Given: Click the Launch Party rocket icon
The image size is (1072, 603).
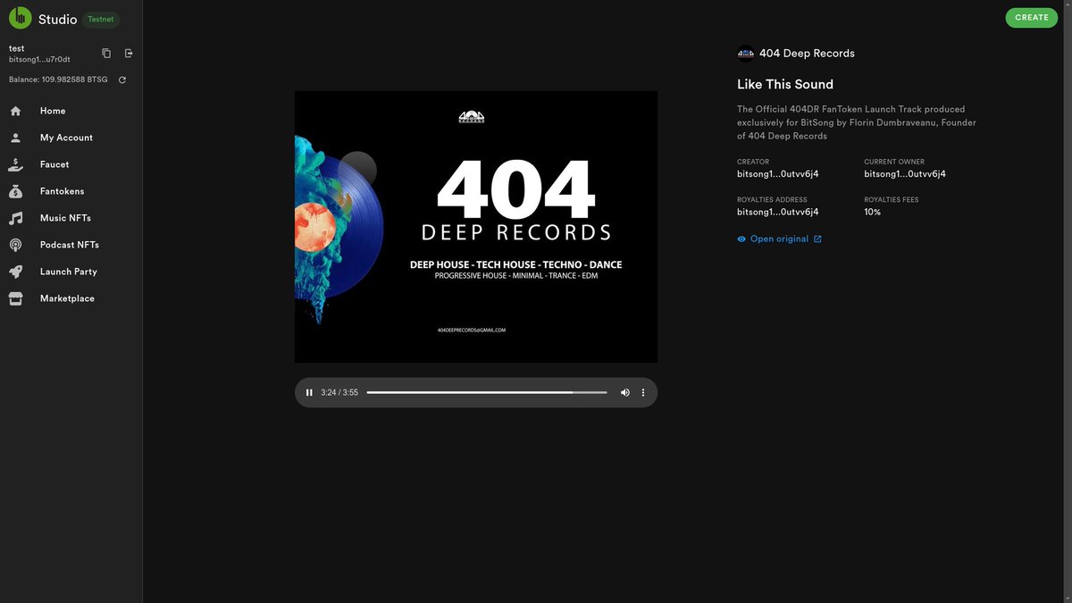Looking at the screenshot, I should tap(15, 272).
